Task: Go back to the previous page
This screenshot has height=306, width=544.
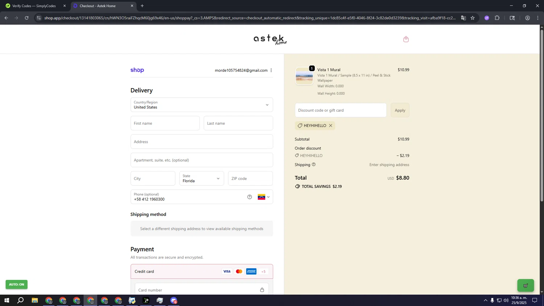Action: pos(6,18)
